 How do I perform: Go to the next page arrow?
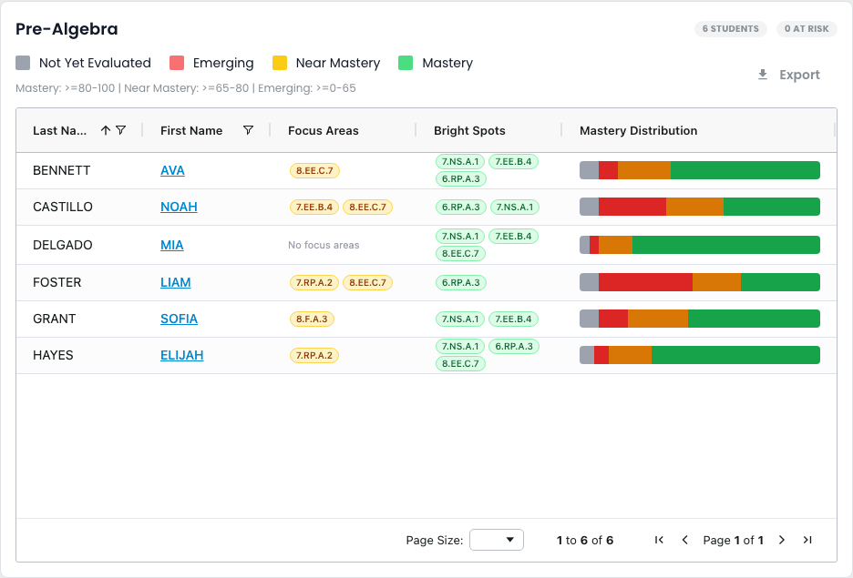[x=782, y=540]
